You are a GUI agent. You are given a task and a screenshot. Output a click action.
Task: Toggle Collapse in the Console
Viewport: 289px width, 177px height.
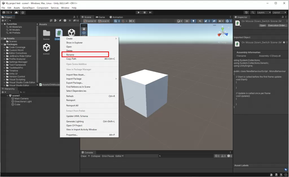pos(95,156)
